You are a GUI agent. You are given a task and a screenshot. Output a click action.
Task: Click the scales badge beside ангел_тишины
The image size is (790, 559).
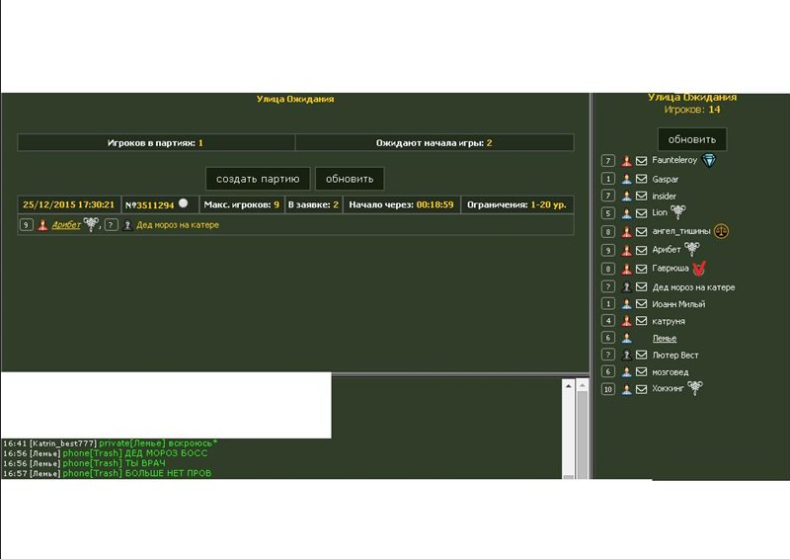click(x=722, y=230)
